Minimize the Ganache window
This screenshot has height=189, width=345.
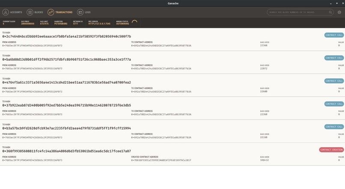click(x=331, y=3)
